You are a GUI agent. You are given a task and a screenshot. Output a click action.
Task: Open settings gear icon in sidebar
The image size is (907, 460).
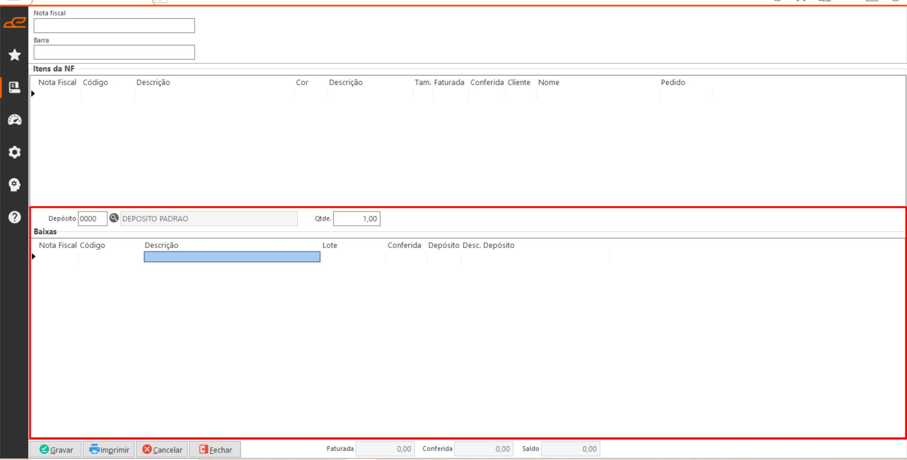tap(15, 152)
